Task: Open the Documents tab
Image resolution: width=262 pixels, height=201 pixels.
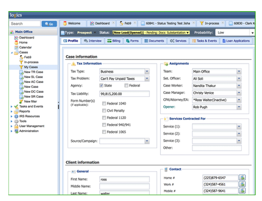Action: coord(154,41)
